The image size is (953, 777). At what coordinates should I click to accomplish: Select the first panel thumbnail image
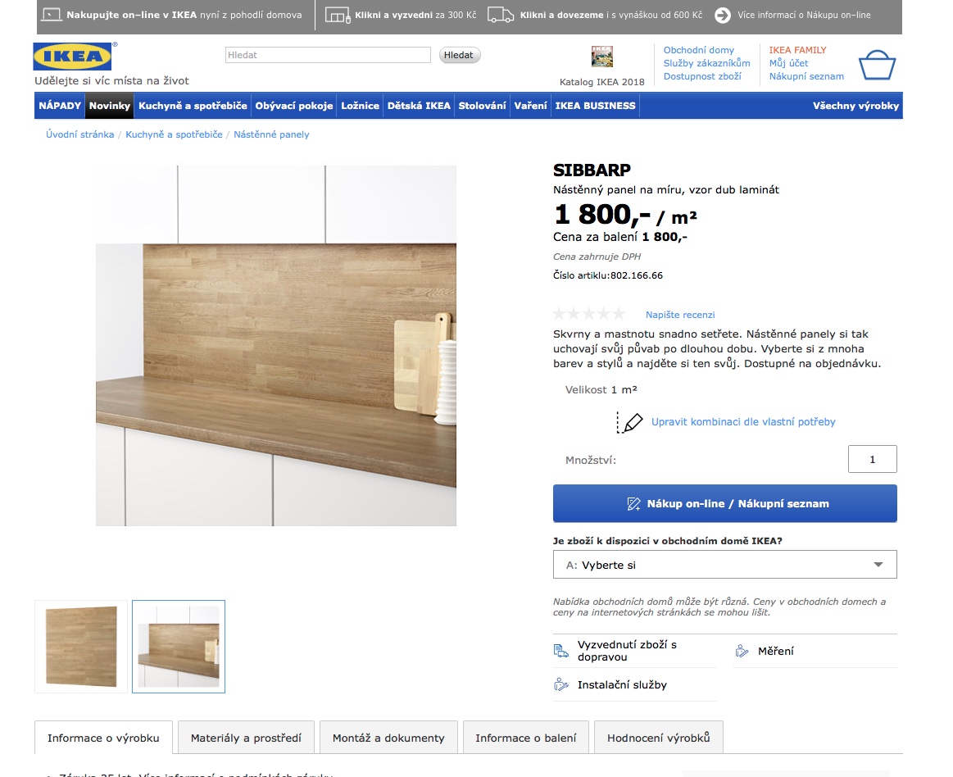click(81, 647)
